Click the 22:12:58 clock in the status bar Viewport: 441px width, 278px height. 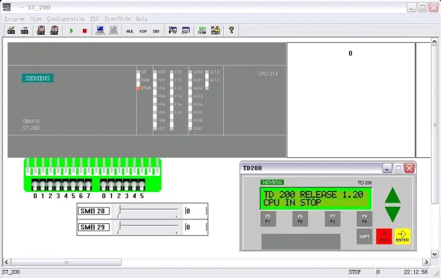point(416,272)
